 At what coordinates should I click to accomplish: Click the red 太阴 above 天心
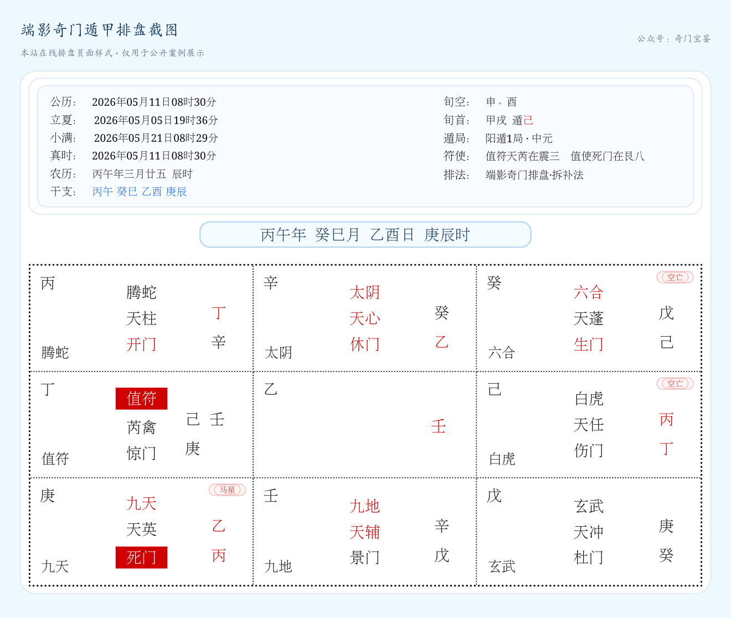(x=364, y=292)
